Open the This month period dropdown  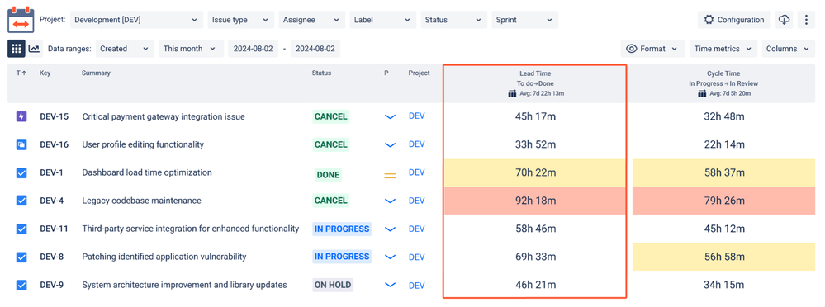[x=191, y=49]
